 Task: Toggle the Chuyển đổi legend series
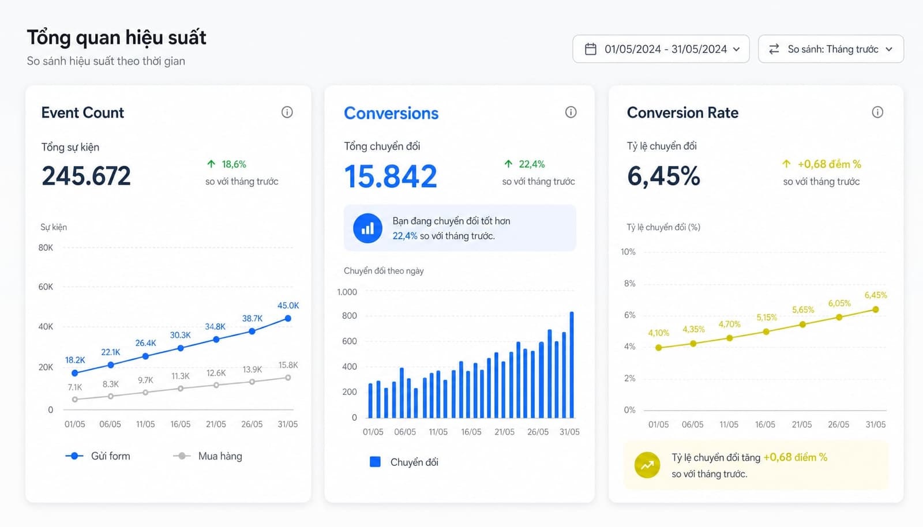tap(404, 462)
